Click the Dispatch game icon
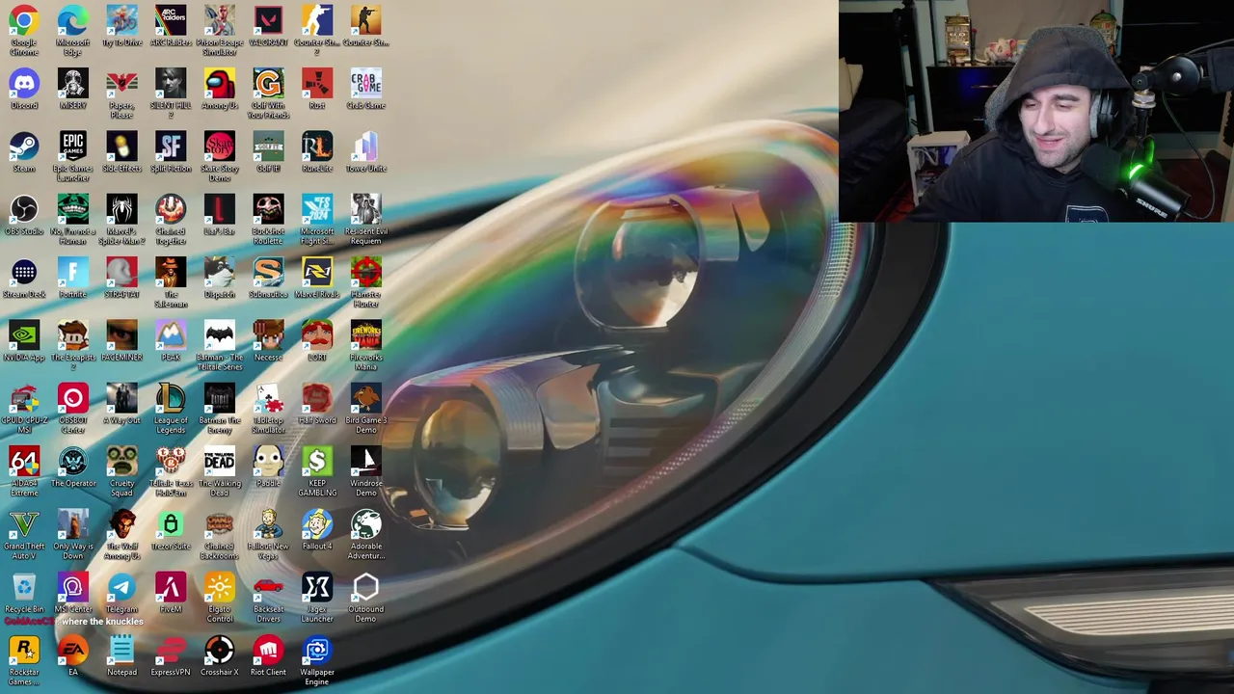The width and height of the screenshot is (1234, 694). pyautogui.click(x=220, y=273)
